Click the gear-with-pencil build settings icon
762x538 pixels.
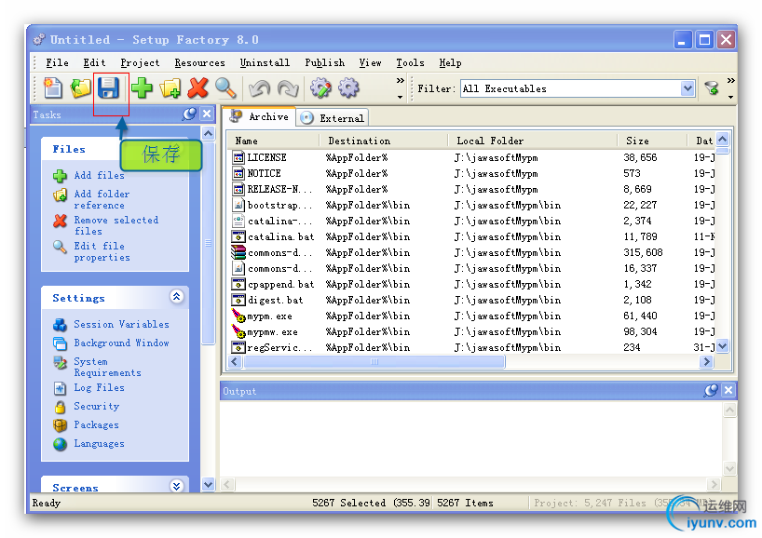(x=320, y=88)
